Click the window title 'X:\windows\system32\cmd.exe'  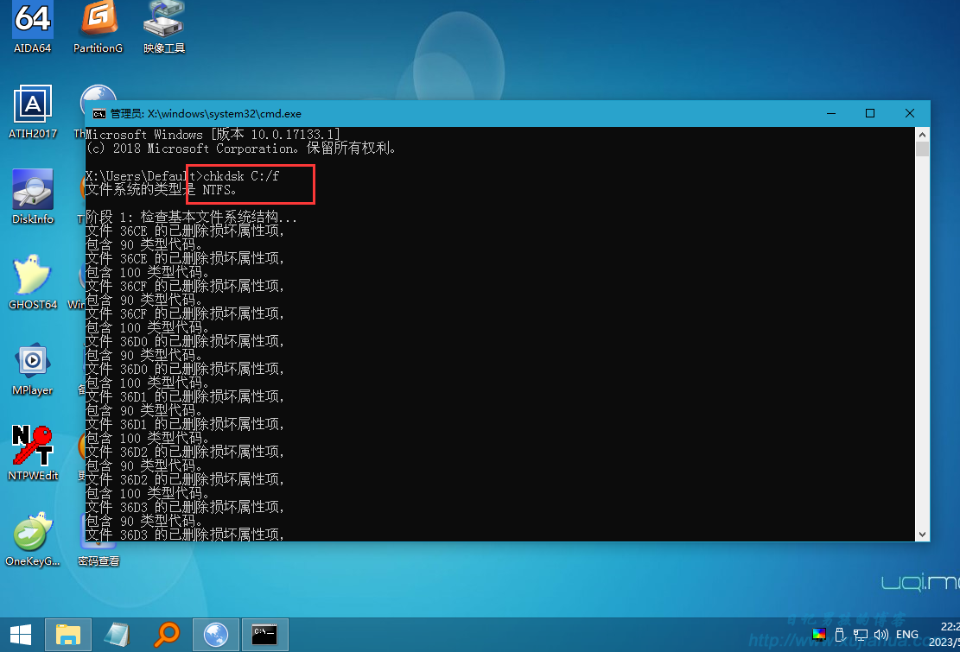coord(224,114)
